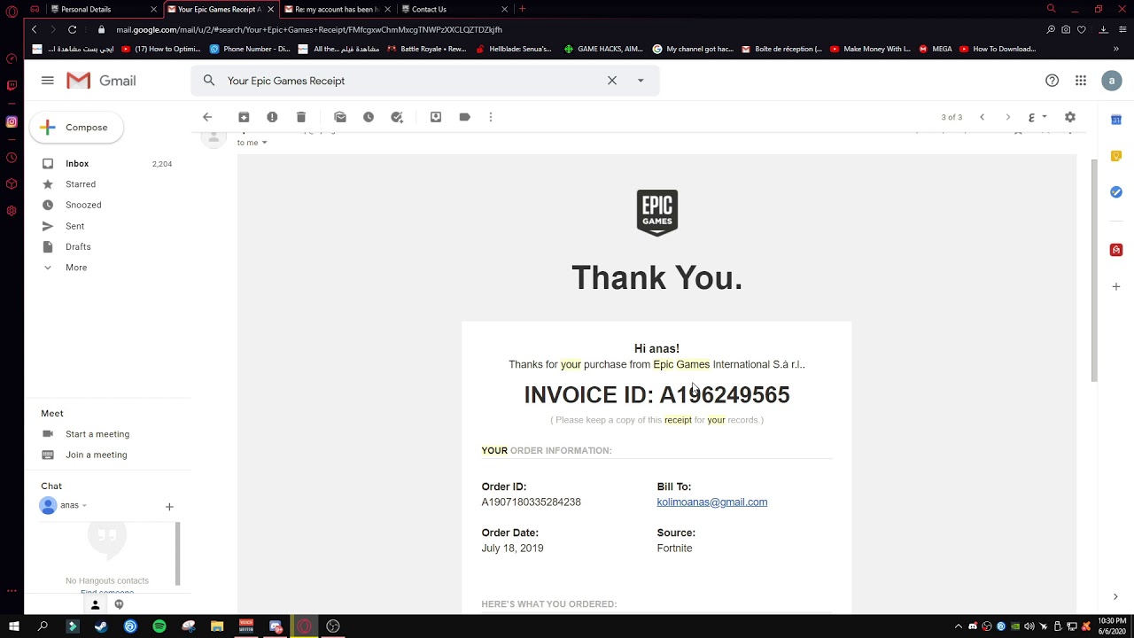Open Instagram in Opera sidebar
Image resolution: width=1134 pixels, height=638 pixels.
(12, 121)
